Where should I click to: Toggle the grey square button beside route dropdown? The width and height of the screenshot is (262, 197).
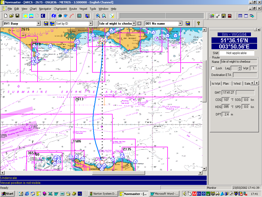(x=139, y=24)
